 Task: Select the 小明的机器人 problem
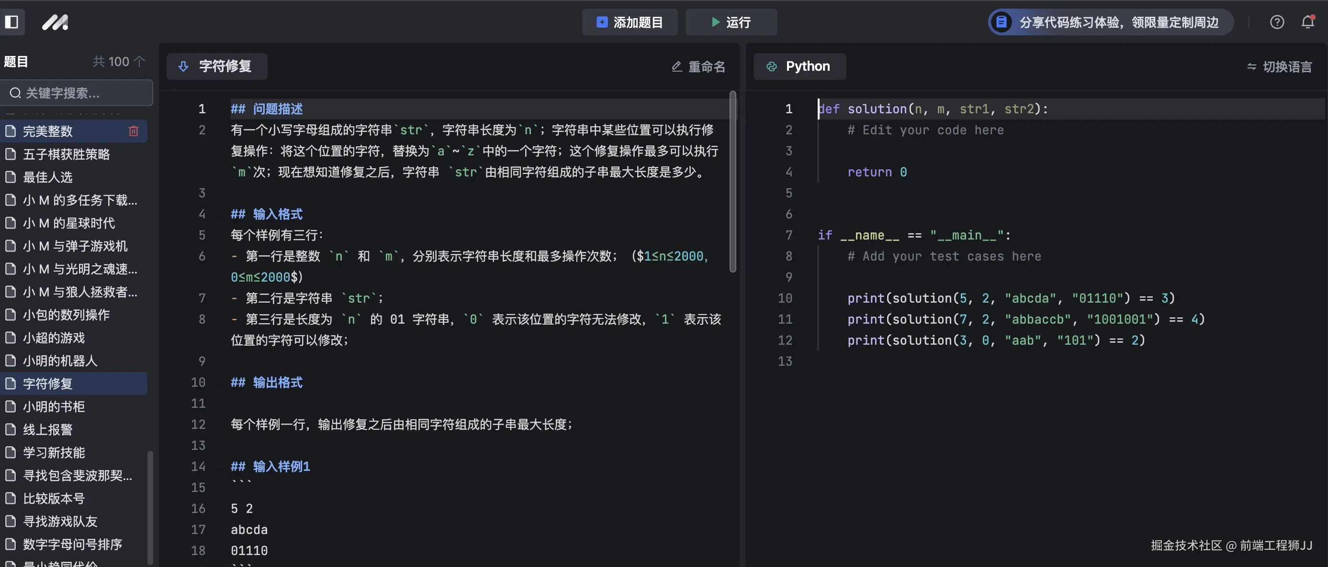tap(60, 360)
